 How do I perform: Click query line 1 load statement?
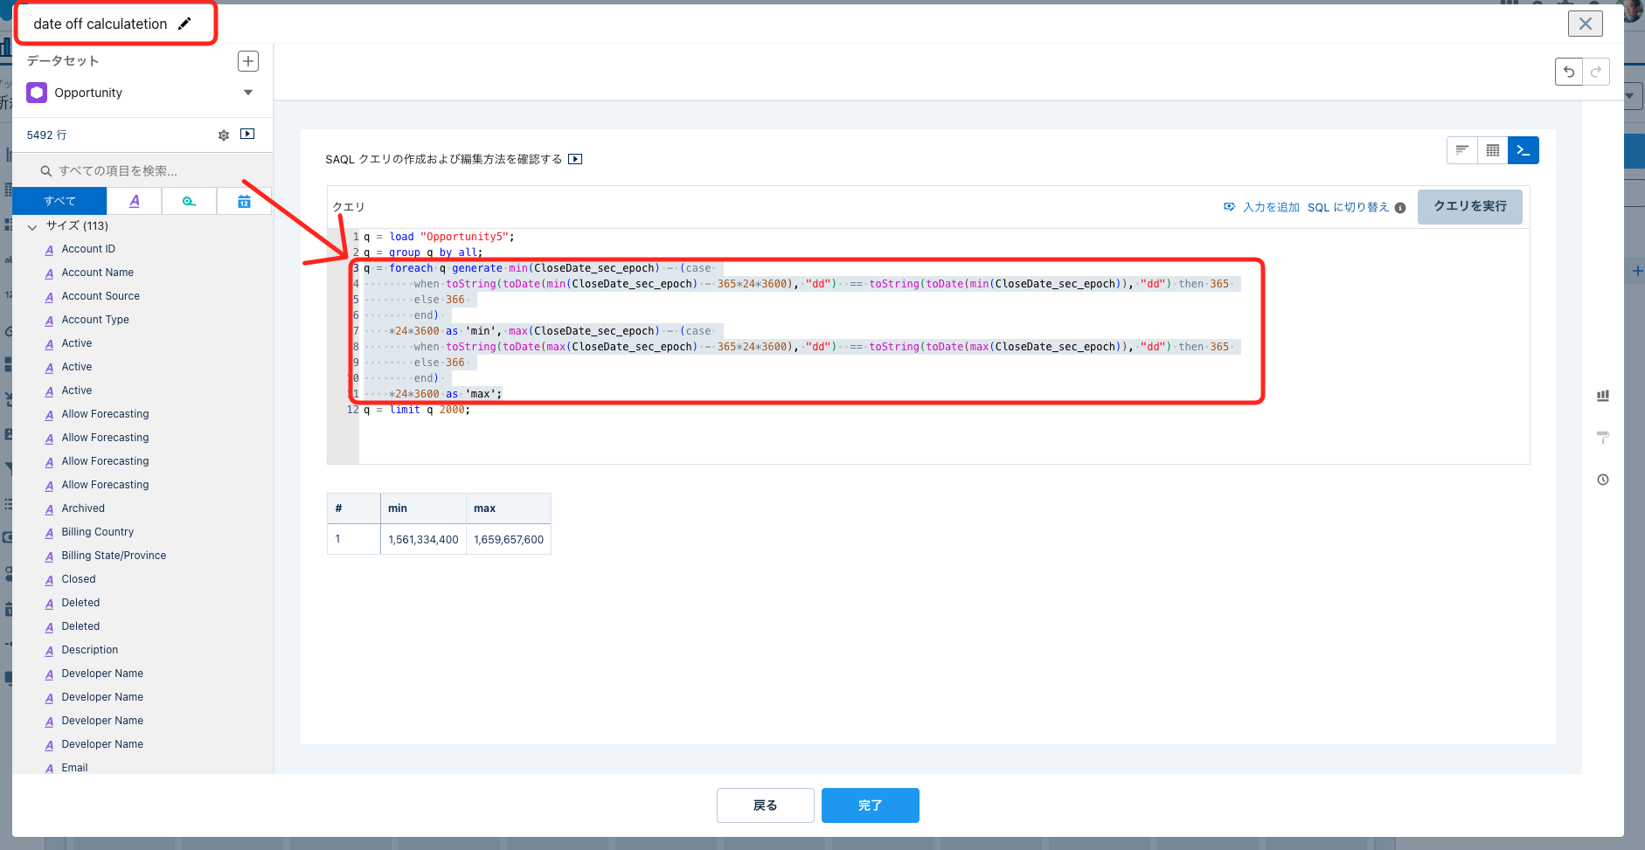tap(439, 237)
